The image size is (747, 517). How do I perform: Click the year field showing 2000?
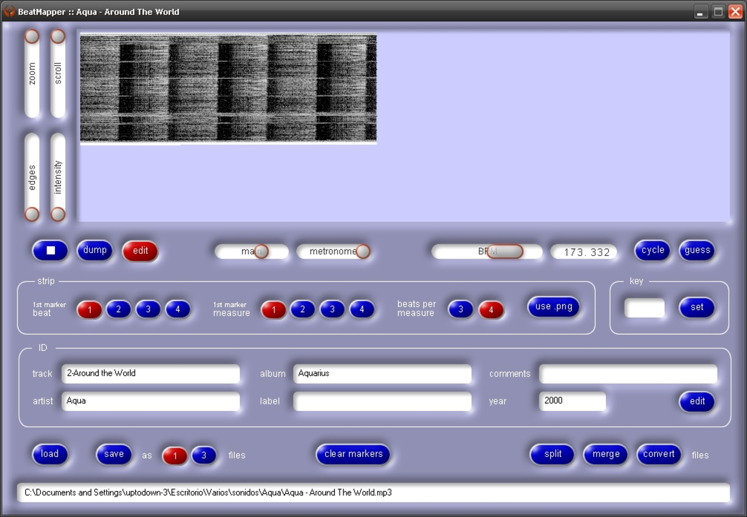point(572,401)
